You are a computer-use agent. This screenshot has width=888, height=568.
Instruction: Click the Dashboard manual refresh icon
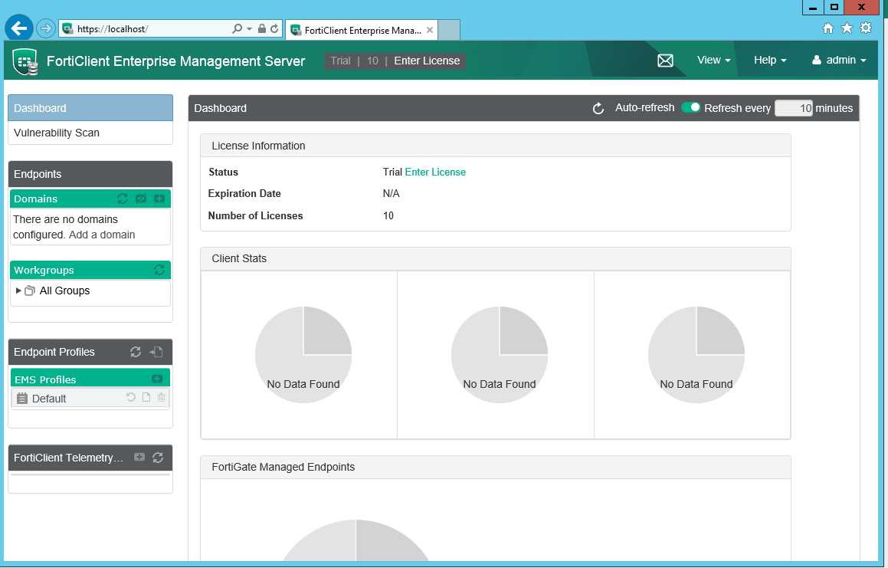[598, 108]
